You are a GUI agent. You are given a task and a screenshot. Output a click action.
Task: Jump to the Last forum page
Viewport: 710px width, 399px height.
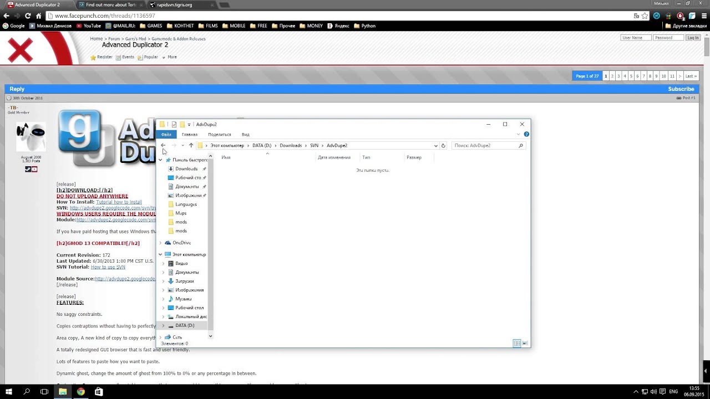pyautogui.click(x=691, y=76)
